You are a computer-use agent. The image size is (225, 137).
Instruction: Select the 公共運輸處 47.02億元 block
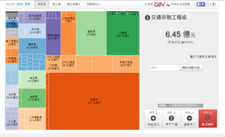click(35, 119)
